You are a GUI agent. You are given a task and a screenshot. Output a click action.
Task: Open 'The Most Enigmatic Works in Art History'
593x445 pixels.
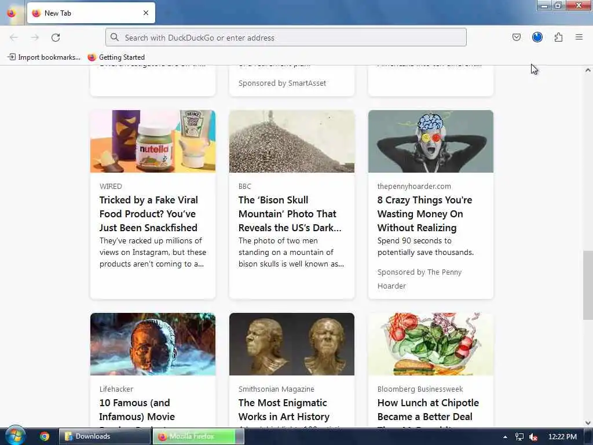(x=284, y=410)
